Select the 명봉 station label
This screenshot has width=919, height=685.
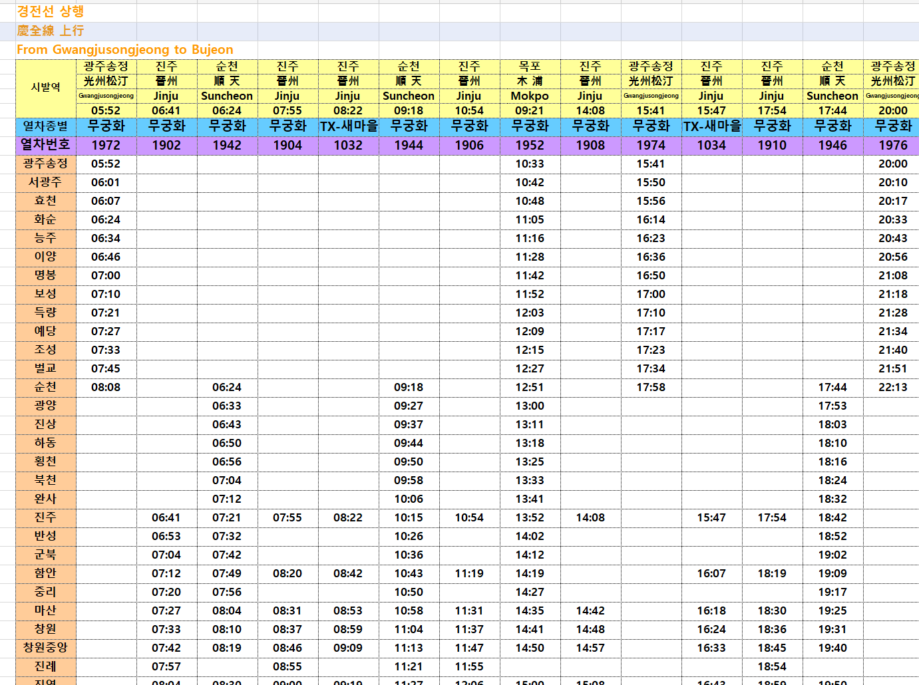click(46, 275)
